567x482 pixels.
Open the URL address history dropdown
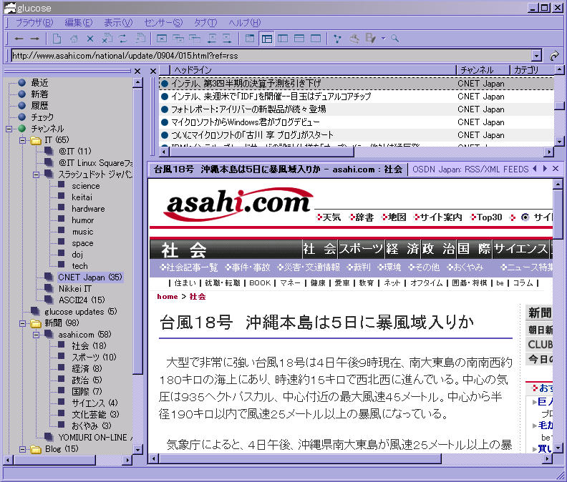(x=536, y=56)
